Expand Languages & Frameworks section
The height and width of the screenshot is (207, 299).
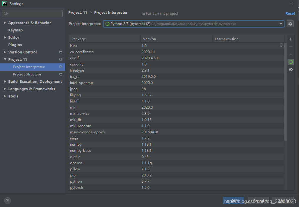[x=5, y=89]
